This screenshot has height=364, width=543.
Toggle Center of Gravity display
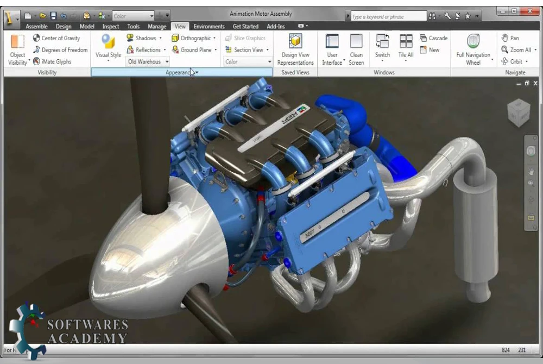coord(56,38)
